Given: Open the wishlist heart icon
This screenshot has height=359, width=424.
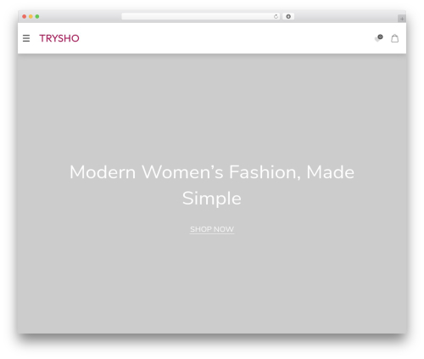Looking at the screenshot, I should 378,38.
